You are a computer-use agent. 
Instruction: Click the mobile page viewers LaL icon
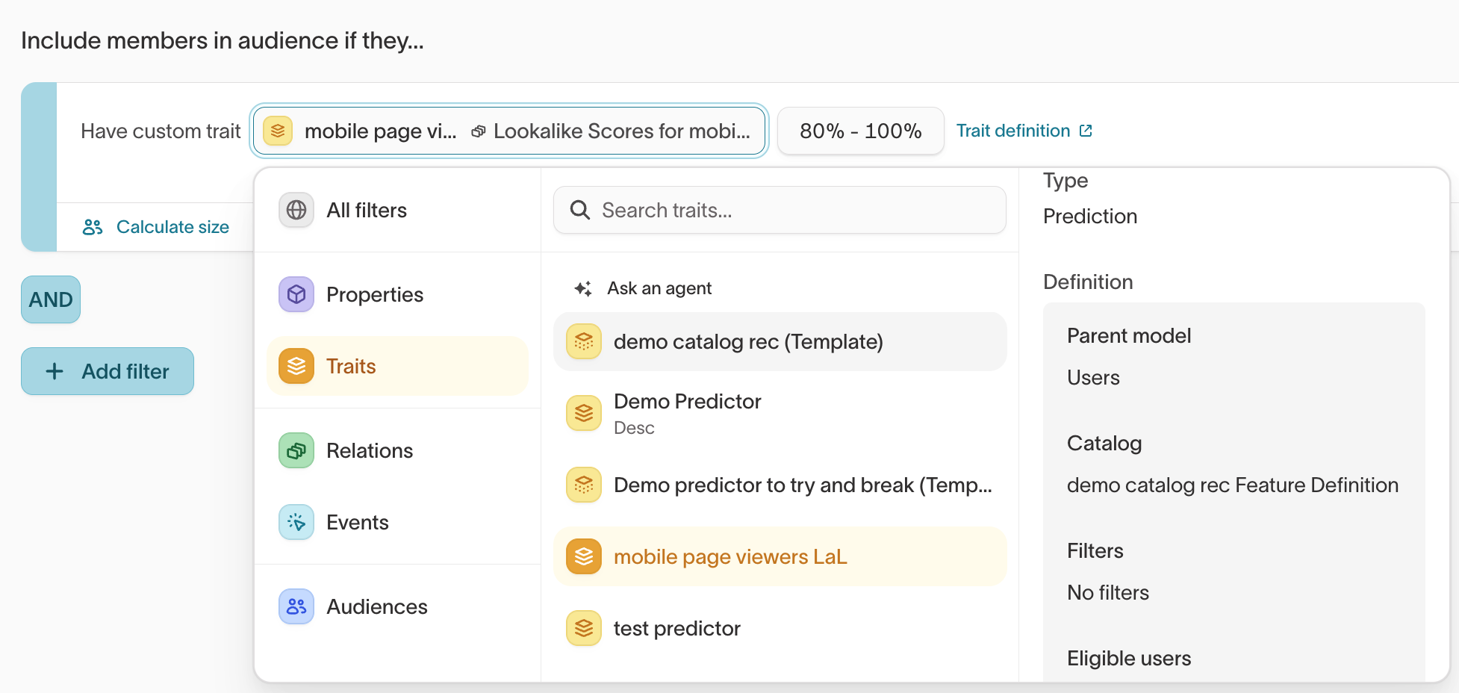coord(584,556)
